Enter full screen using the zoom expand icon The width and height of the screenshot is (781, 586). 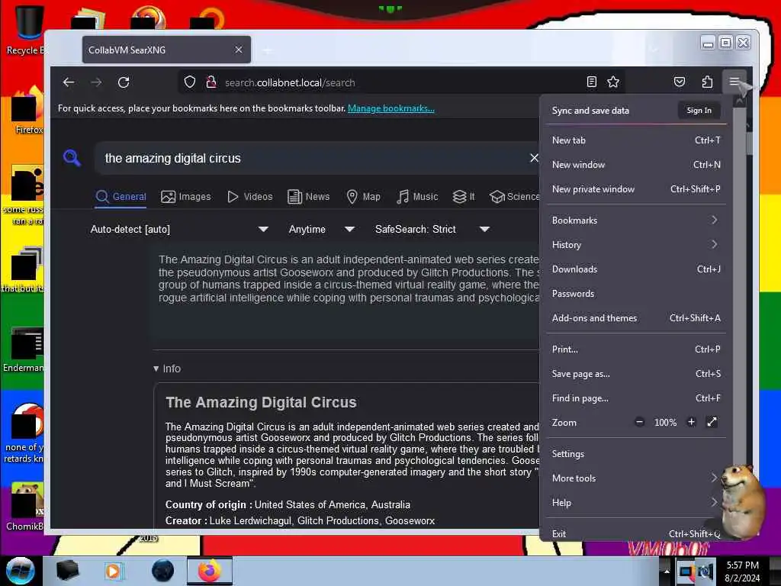click(712, 422)
